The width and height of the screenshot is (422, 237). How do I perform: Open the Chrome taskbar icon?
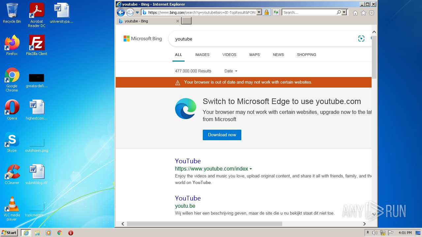pyautogui.click(x=59, y=233)
